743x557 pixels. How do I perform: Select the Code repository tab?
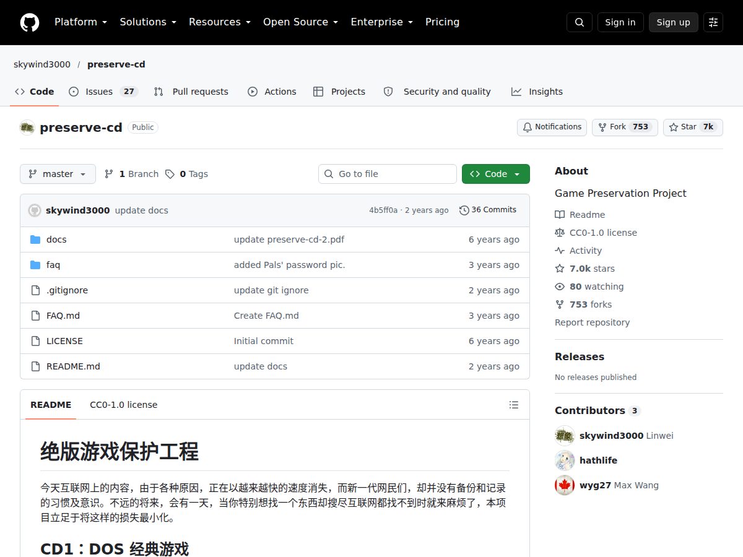(35, 92)
